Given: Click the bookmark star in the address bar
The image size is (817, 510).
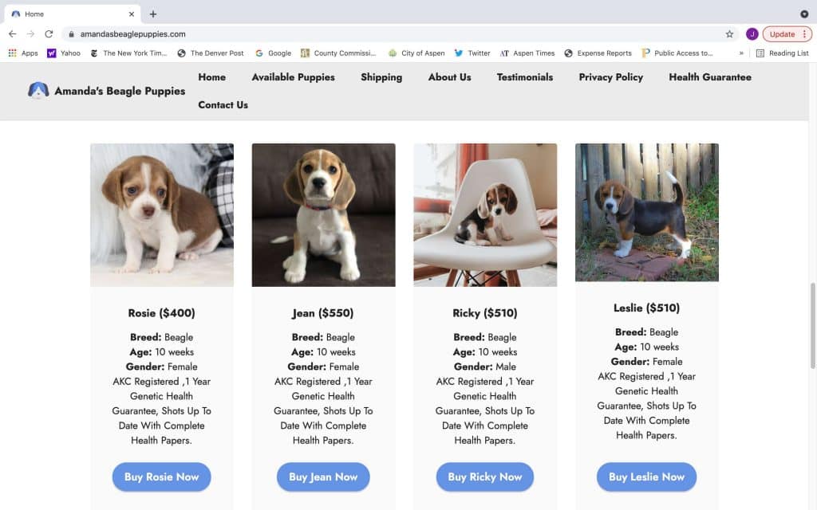Looking at the screenshot, I should click(x=729, y=34).
